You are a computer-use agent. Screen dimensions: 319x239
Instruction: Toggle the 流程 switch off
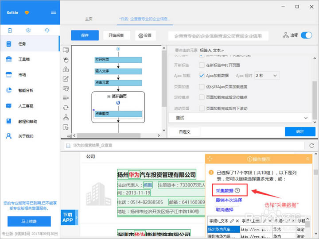tap(306, 35)
